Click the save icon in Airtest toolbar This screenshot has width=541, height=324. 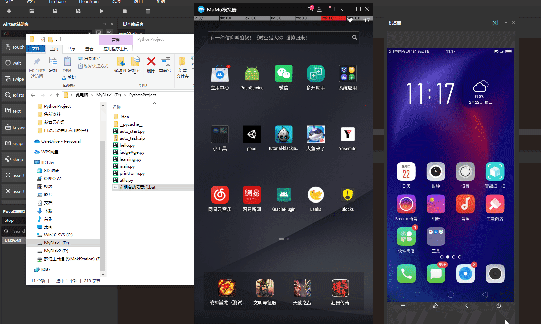click(55, 11)
